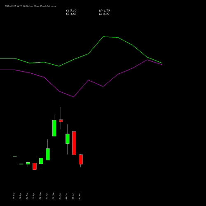Click the 01 Oct date label

pyautogui.click(x=66, y=196)
